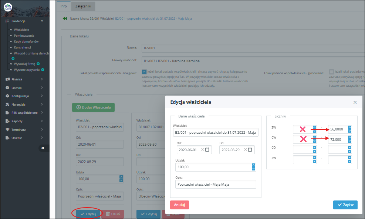The image size is (365, 219).
Task: Open calendar picker for Do date
Action: pos(250,150)
